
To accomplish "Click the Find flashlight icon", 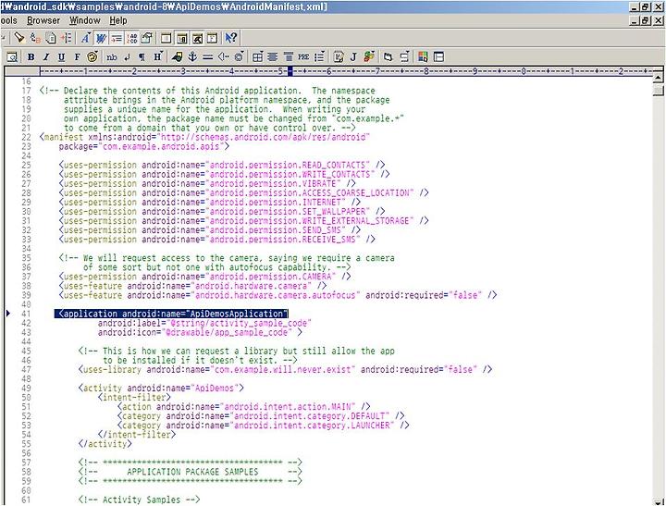I will [19, 38].
